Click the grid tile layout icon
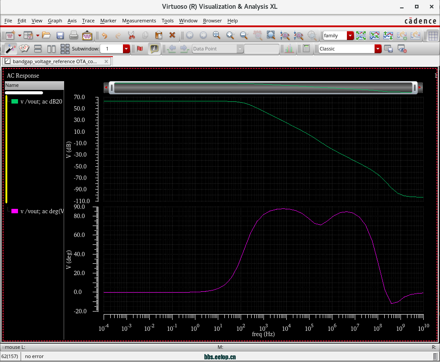The width and height of the screenshot is (440, 362). [x=65, y=49]
